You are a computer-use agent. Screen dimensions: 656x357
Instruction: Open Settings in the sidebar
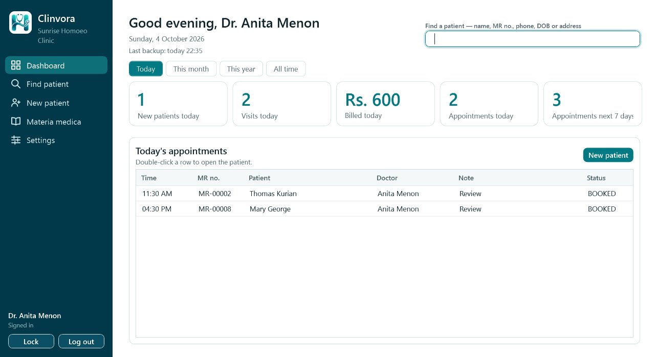pos(56,140)
